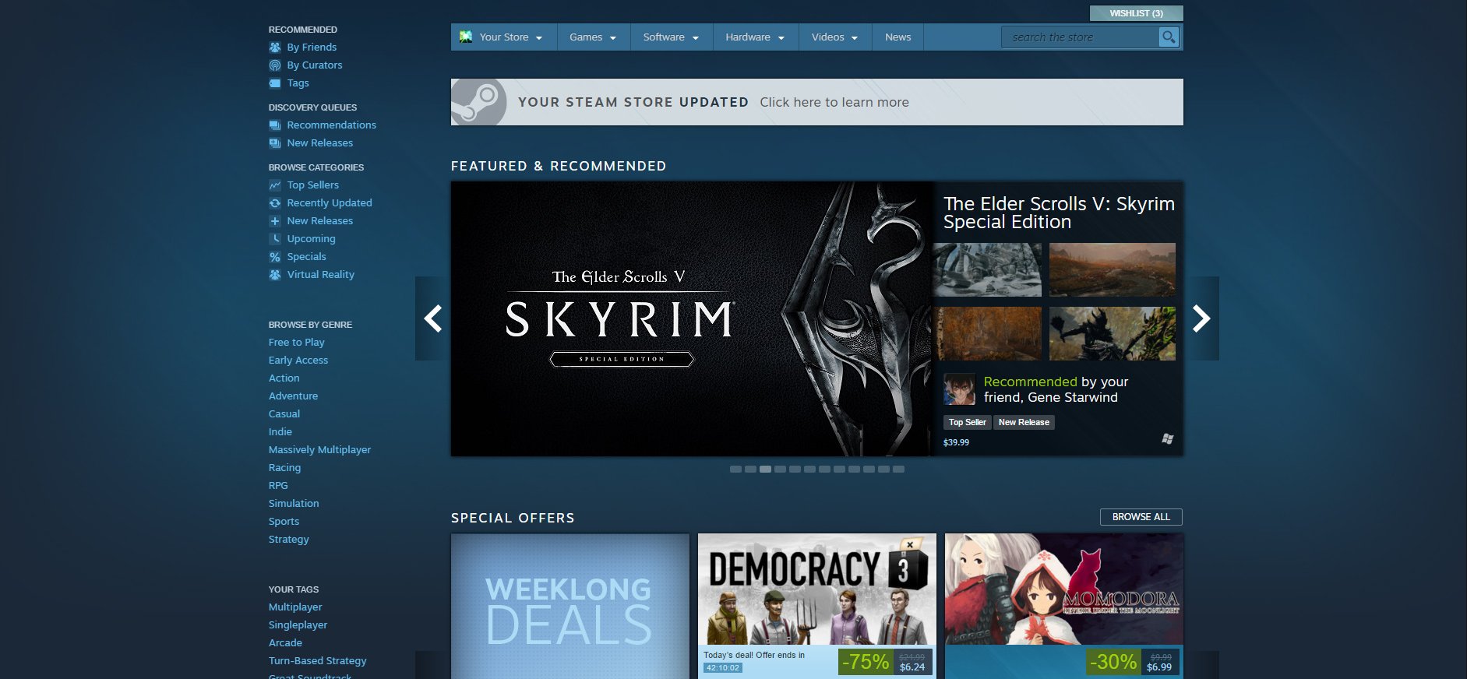Click the Tags sidebar icon
This screenshot has width=1467, height=679.
[x=275, y=83]
